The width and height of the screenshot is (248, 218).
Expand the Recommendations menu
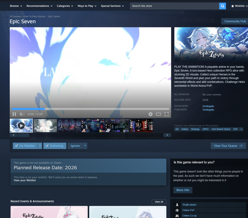point(39,6)
